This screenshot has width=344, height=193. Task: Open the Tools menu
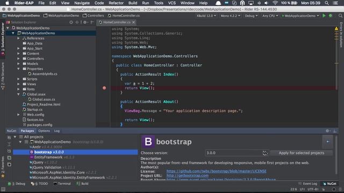point(159,3)
